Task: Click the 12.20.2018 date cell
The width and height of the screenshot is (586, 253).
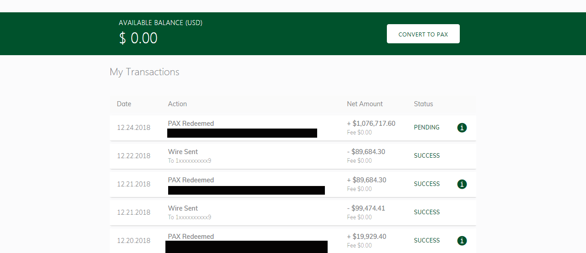Action: point(134,241)
